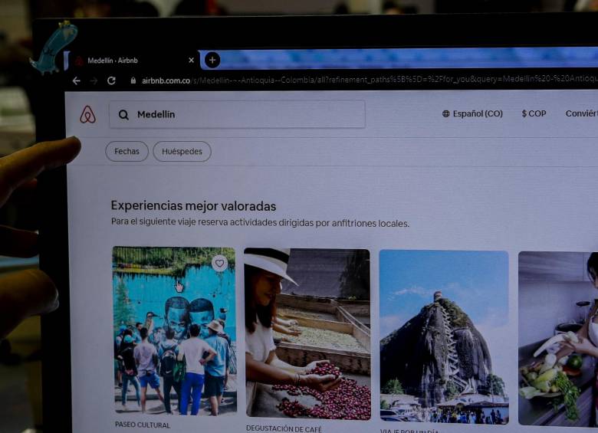Click Experiencias mejor valoradas heading
598x433 pixels.
pyautogui.click(x=193, y=206)
